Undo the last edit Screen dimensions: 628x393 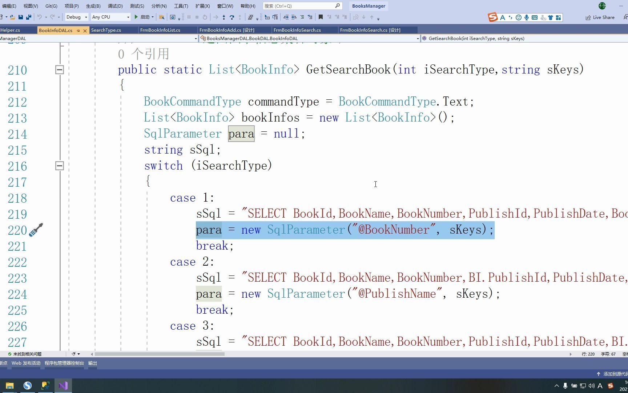40,17
